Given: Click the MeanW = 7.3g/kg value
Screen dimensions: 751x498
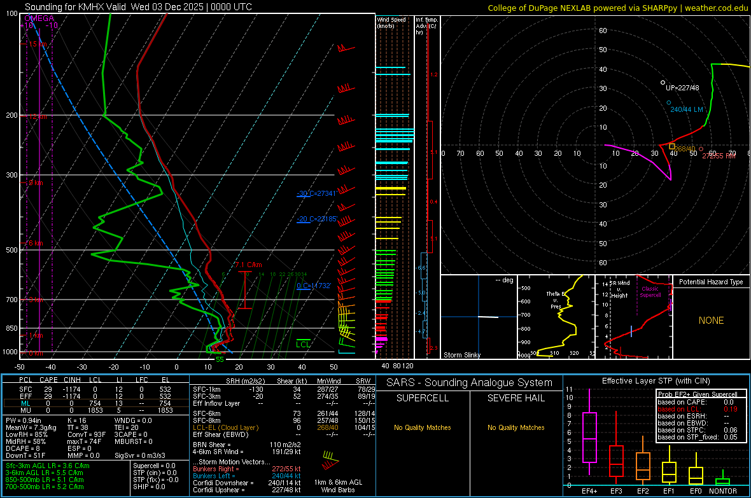Looking at the screenshot, I should pyautogui.click(x=32, y=427).
